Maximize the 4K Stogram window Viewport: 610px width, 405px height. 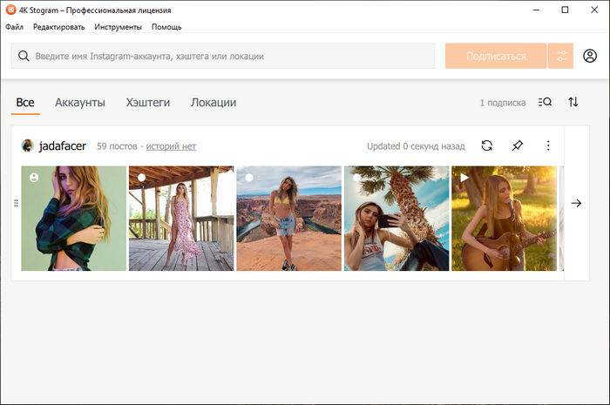coord(565,10)
